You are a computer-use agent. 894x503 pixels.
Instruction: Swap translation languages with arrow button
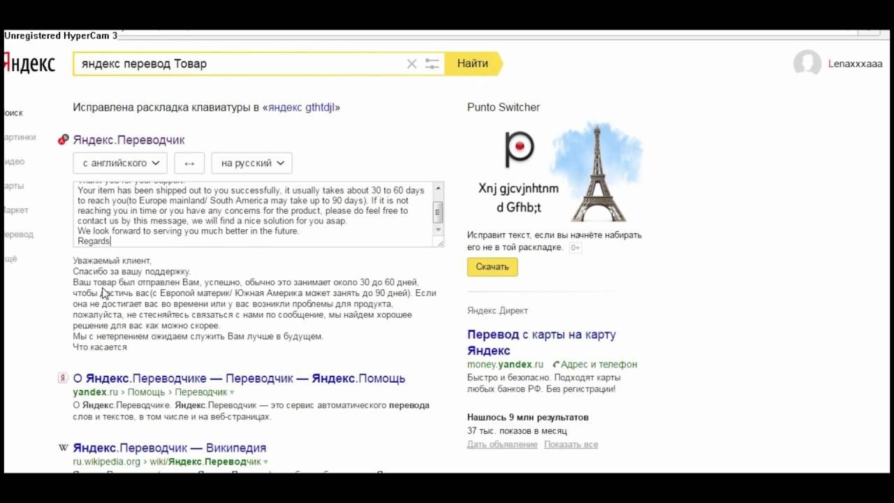(x=189, y=163)
